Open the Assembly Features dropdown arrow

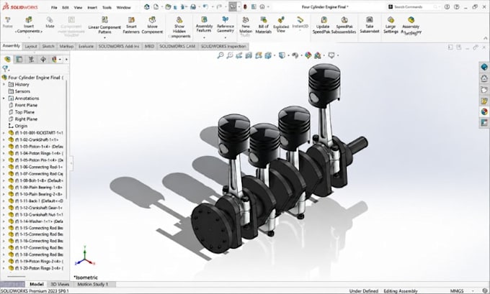pos(204,37)
